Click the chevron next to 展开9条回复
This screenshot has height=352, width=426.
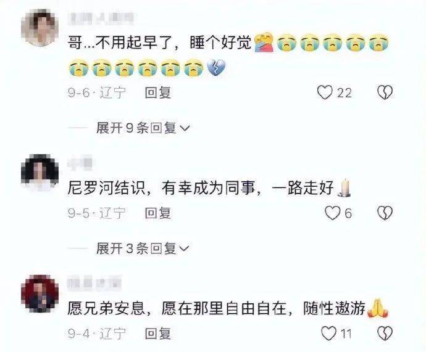[184, 128]
